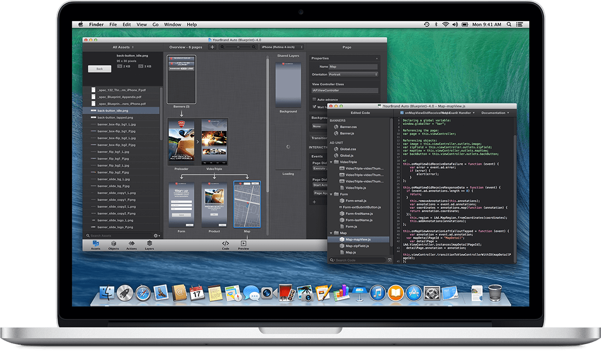Open System Preferences from the Dock

[432, 293]
